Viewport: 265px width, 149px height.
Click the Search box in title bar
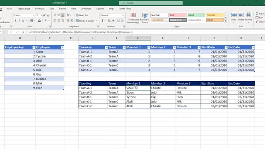click(x=151, y=3)
